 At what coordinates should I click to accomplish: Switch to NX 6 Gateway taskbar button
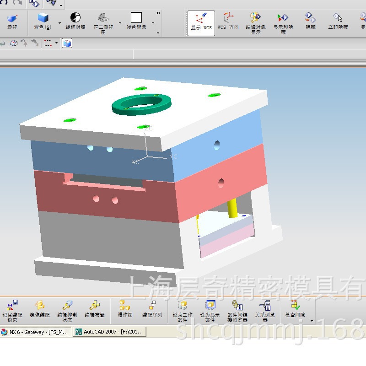36,332
